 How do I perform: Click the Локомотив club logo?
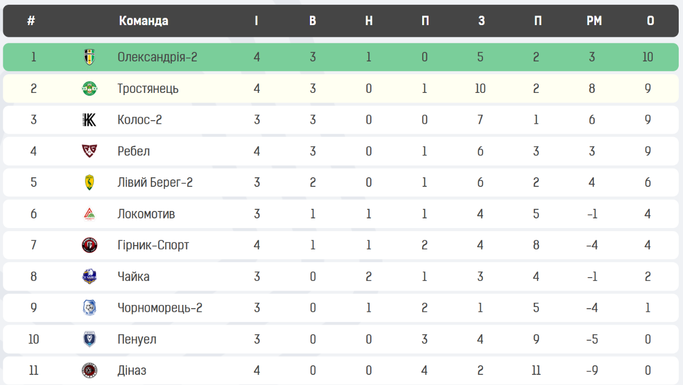tap(89, 214)
